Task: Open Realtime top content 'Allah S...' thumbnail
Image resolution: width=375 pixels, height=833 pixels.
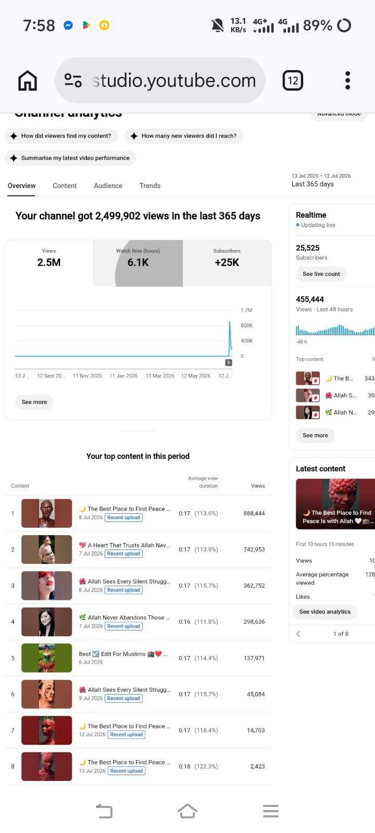Action: coord(308,396)
